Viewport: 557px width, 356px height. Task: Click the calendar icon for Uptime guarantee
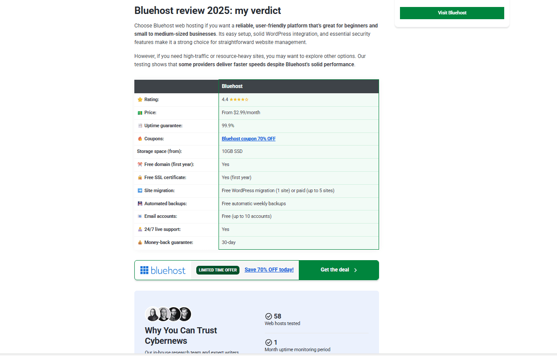coord(140,125)
